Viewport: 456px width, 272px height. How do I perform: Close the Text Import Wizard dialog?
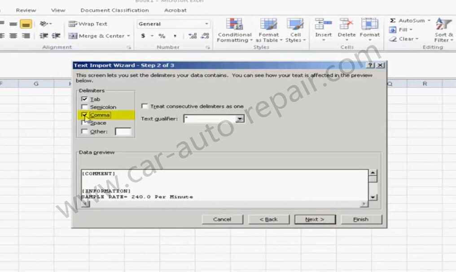pos(380,65)
